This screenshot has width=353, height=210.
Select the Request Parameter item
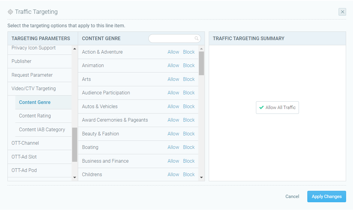coord(40,75)
